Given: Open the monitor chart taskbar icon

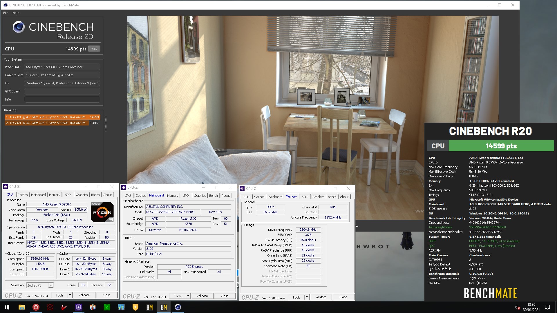Looking at the screenshot, I should point(121,307).
